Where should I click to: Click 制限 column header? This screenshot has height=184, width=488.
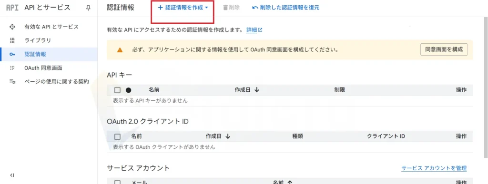339,90
